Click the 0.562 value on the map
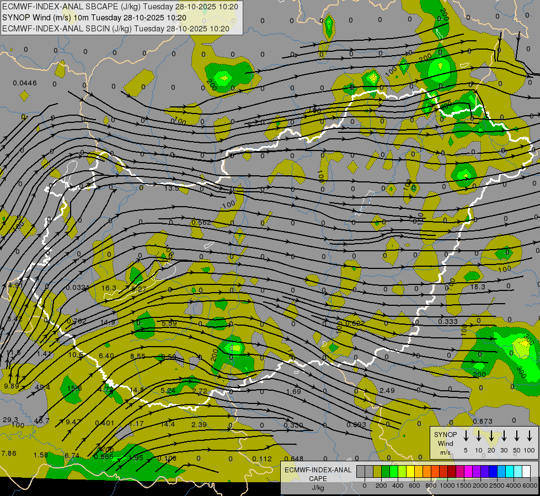This screenshot has width=540, height=496. pos(201,223)
